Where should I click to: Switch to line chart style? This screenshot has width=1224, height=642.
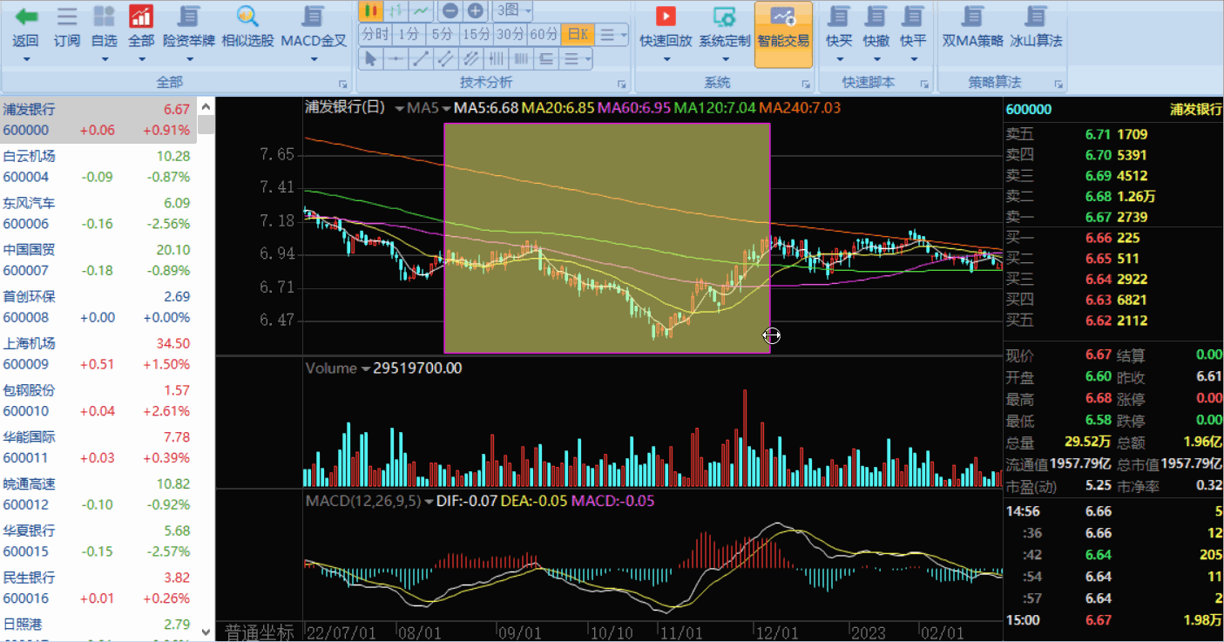point(422,10)
